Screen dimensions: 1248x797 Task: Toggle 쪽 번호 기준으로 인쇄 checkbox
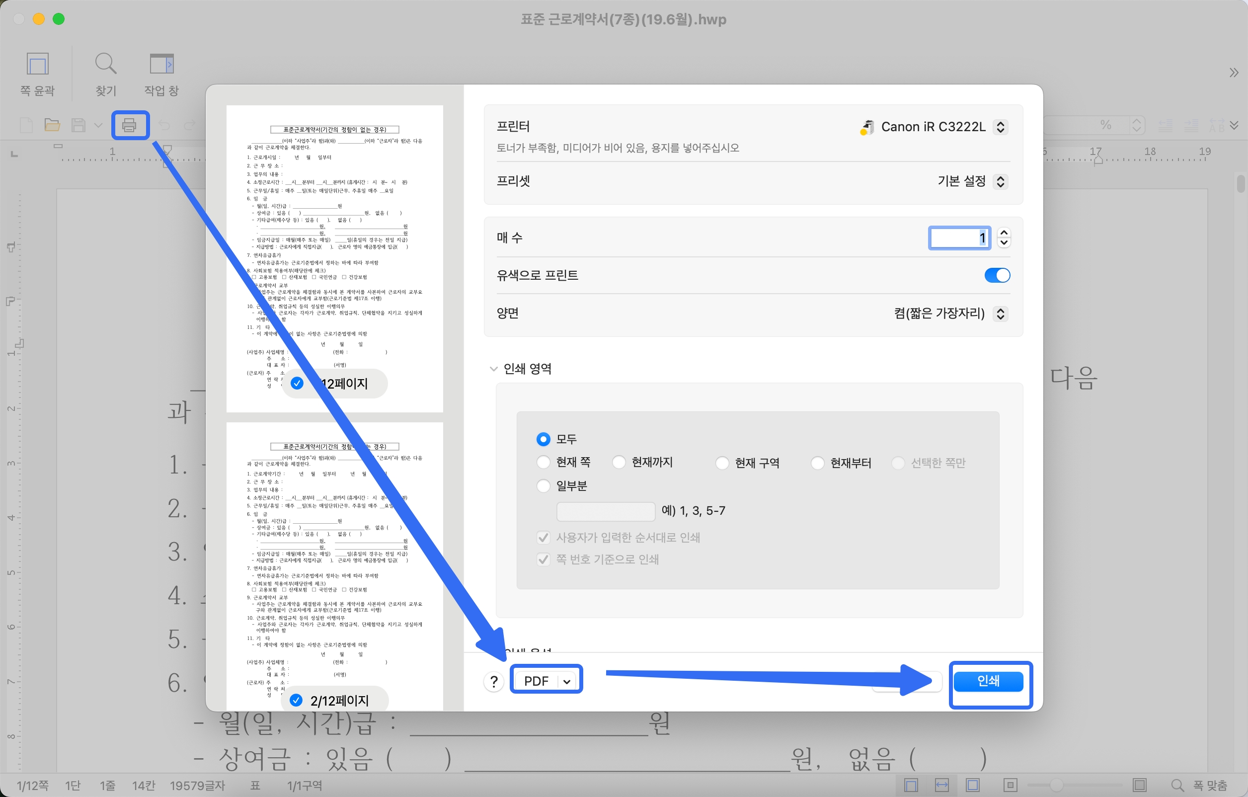click(x=543, y=559)
